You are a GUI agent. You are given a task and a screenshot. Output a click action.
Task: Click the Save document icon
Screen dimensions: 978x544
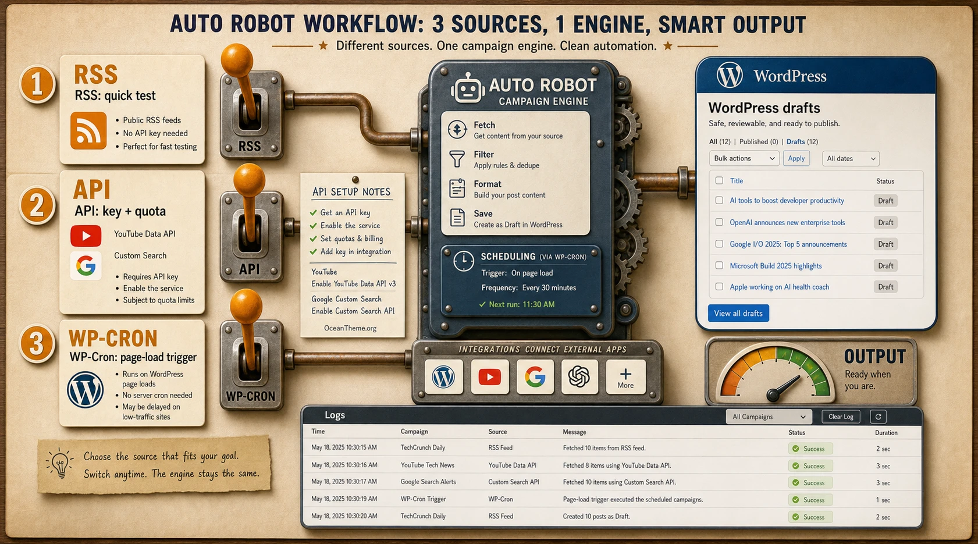coord(457,218)
